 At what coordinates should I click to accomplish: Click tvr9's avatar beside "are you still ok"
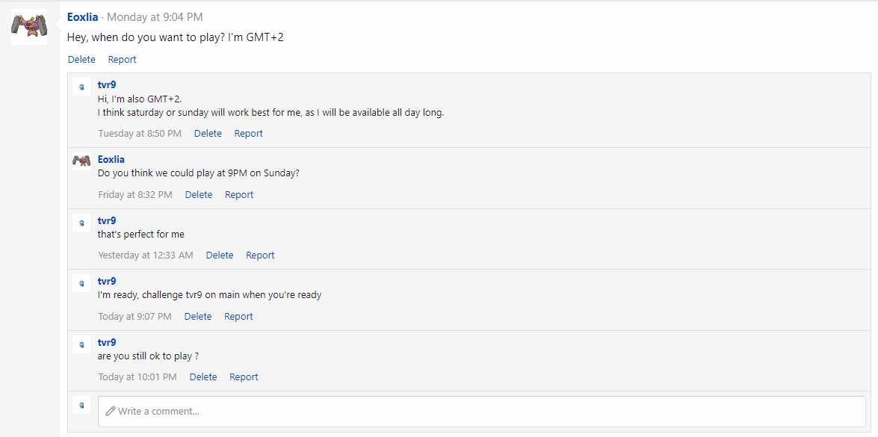[81, 344]
